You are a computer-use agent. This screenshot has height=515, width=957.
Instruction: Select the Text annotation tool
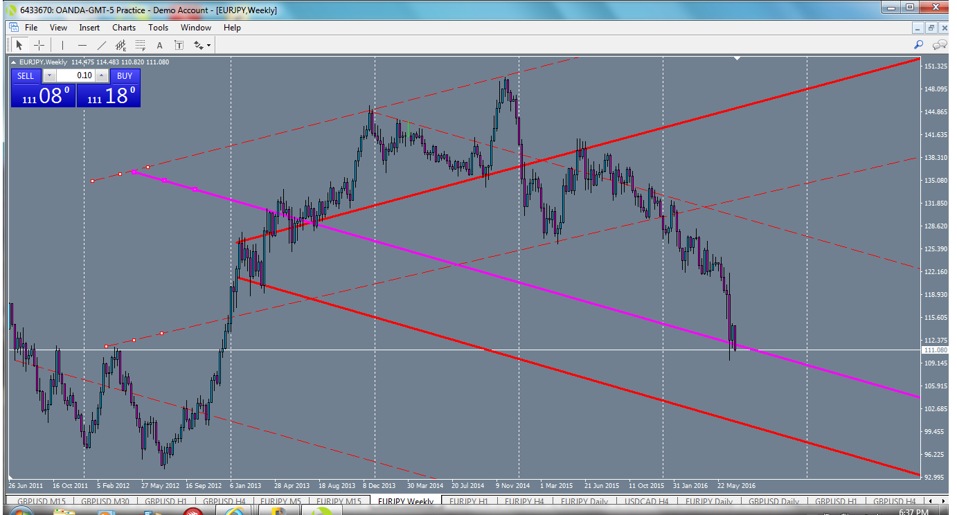tap(159, 44)
